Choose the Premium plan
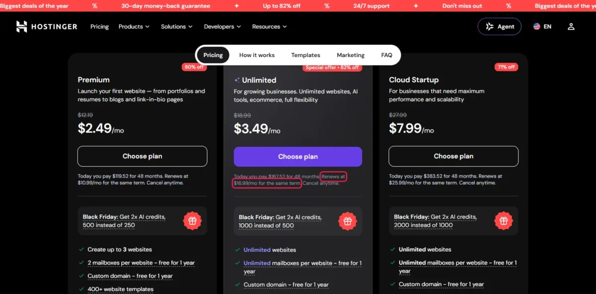 (x=142, y=156)
